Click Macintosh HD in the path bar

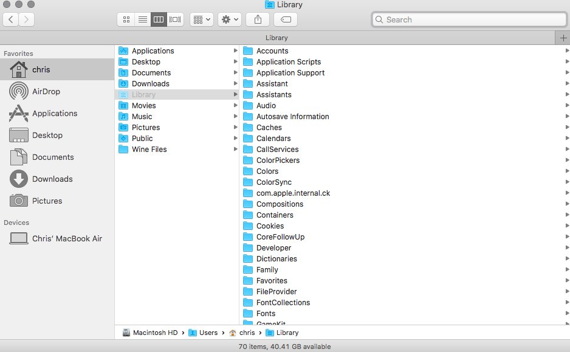pyautogui.click(x=150, y=333)
